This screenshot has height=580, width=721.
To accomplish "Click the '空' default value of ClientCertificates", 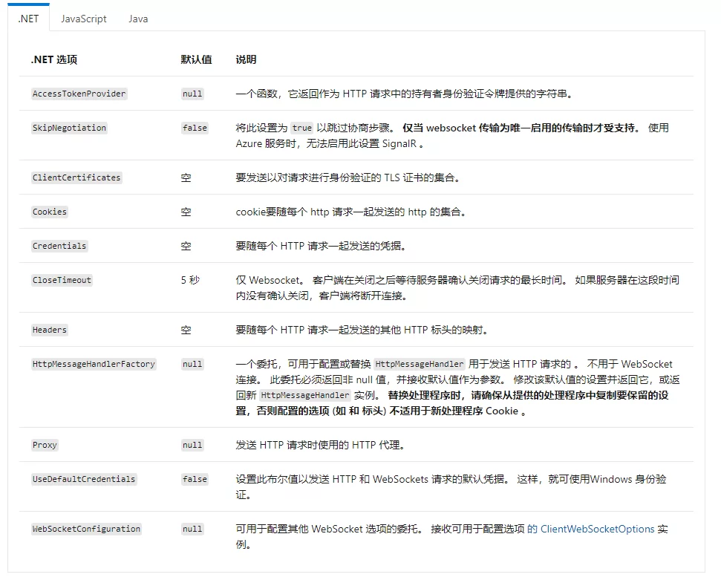I will [x=186, y=177].
